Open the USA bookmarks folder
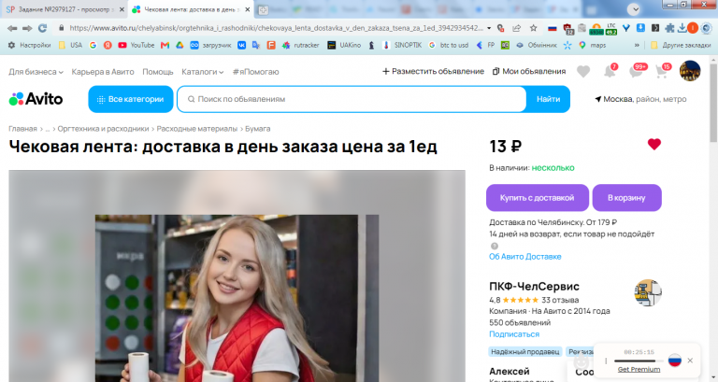The image size is (718, 382). (x=70, y=45)
